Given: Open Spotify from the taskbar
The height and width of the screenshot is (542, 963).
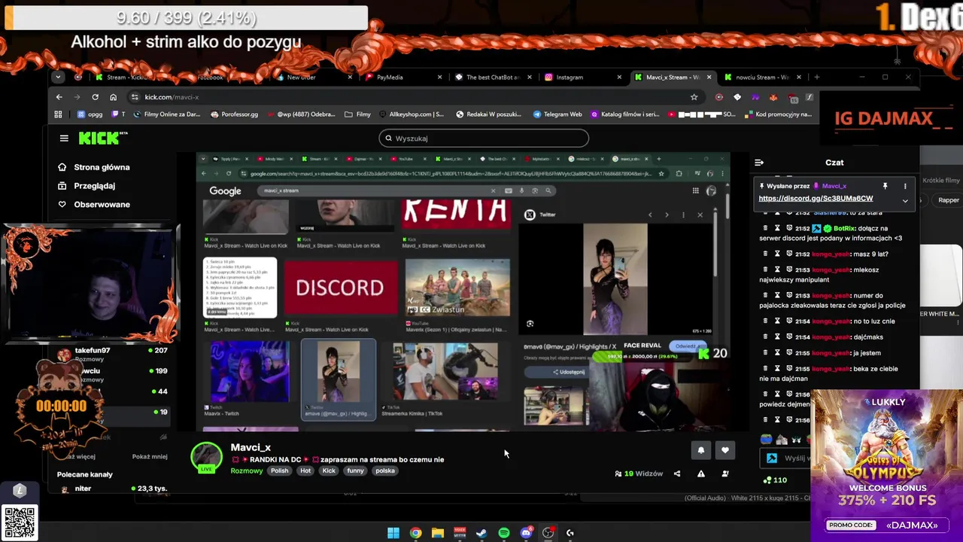Looking at the screenshot, I should pyautogui.click(x=504, y=533).
